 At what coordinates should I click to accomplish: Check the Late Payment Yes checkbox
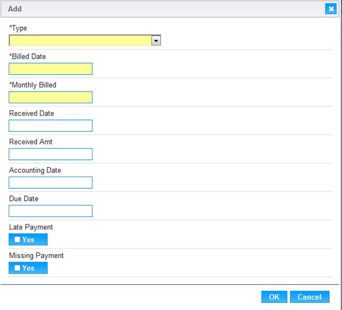(17, 239)
